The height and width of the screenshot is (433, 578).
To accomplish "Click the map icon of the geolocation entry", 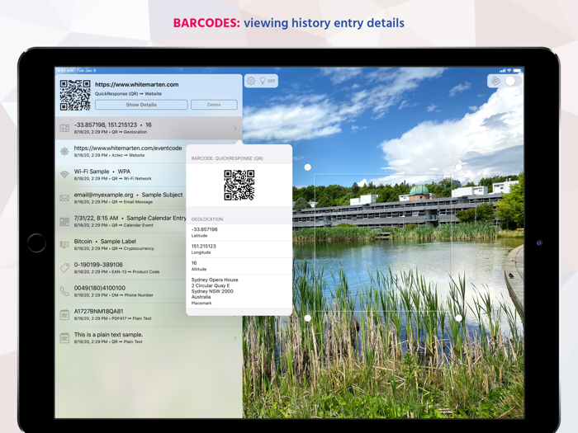I will (64, 128).
